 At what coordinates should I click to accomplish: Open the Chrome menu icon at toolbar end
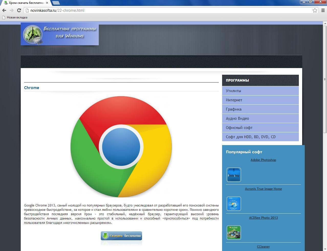(x=323, y=10)
